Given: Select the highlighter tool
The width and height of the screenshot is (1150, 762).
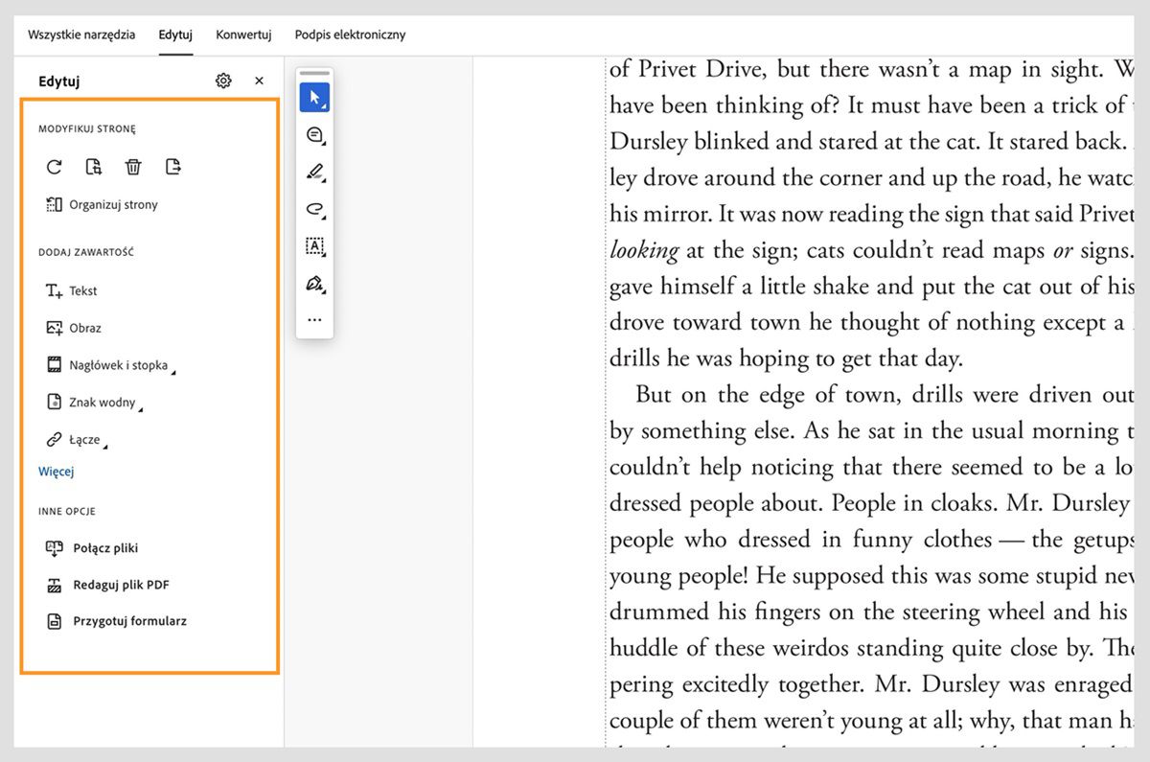Looking at the screenshot, I should [314, 173].
